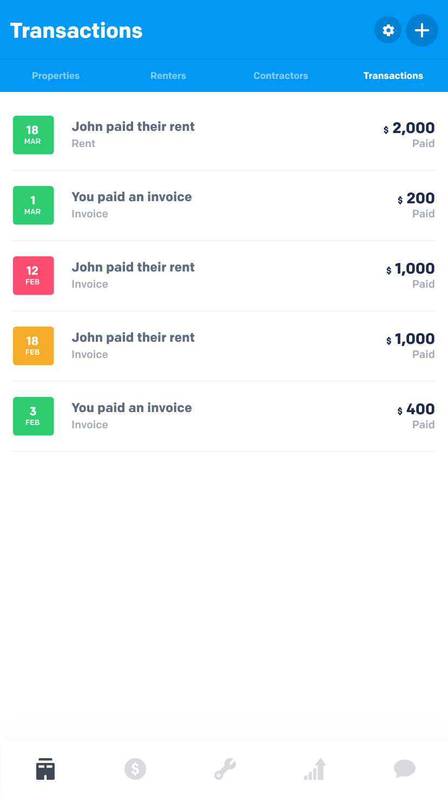This screenshot has height=796, width=448.
Task: Select the wrench maintenance icon
Action: (225, 768)
